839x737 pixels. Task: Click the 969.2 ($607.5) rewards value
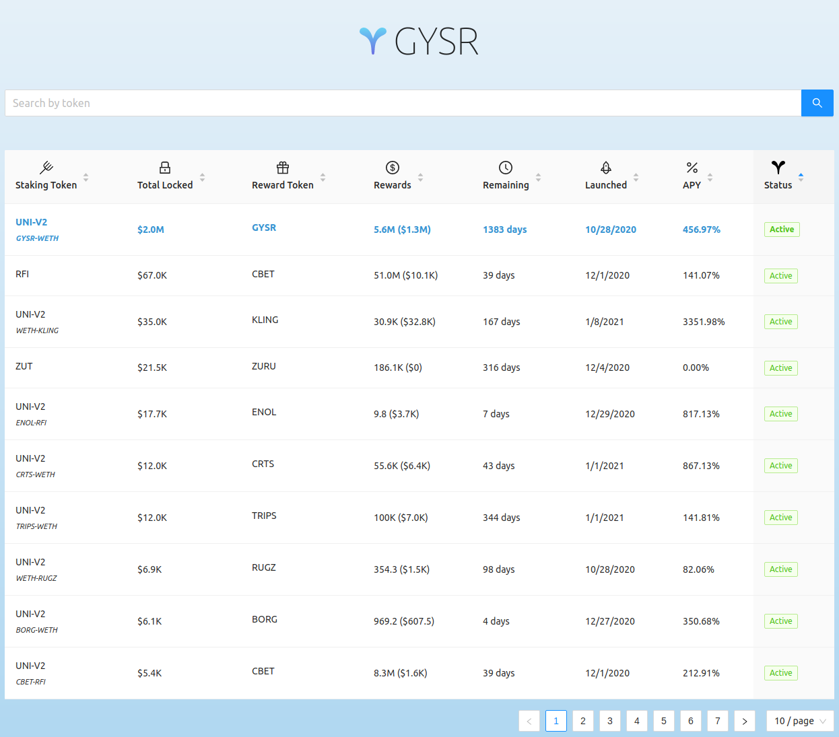click(x=404, y=621)
